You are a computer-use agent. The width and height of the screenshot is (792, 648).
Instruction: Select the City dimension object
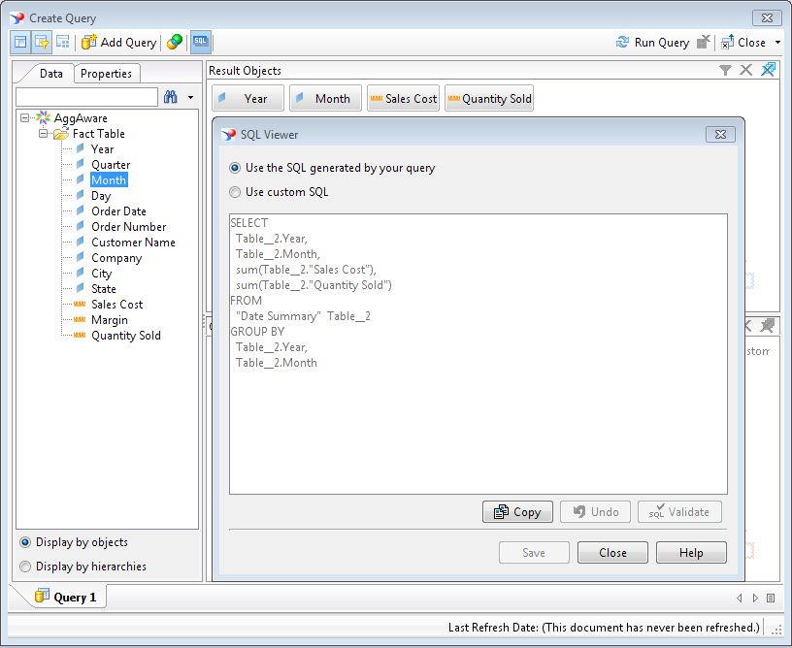102,274
